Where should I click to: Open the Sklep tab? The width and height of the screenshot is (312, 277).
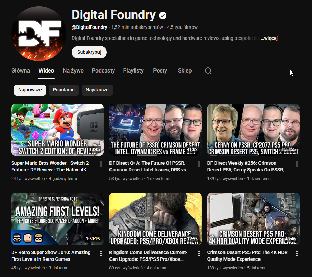coord(185,70)
